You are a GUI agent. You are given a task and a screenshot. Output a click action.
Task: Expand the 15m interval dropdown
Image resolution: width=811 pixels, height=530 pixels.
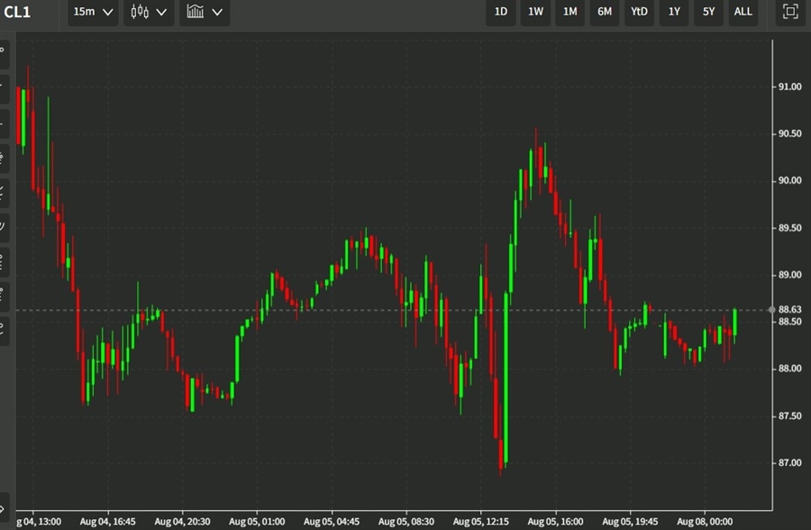(93, 12)
